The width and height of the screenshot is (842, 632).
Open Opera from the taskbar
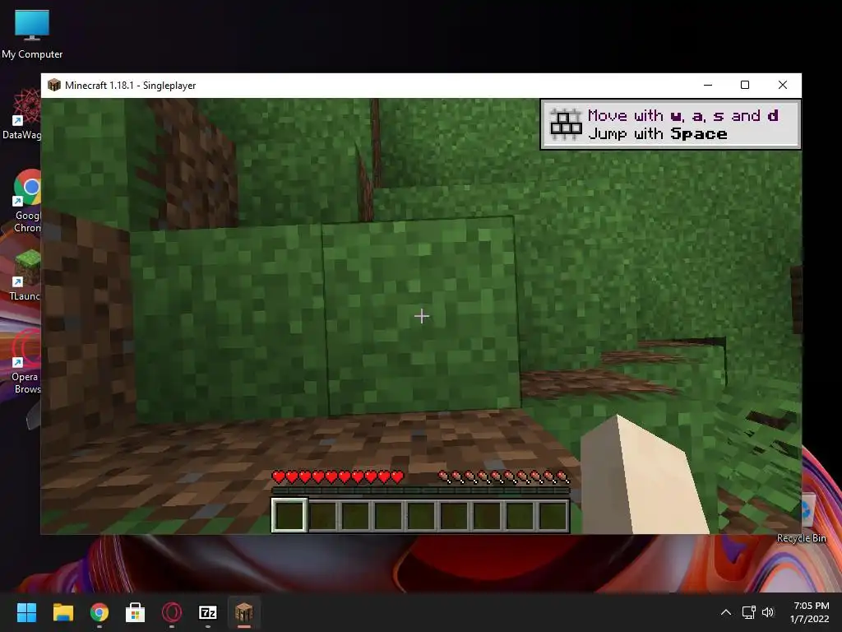coord(172,612)
